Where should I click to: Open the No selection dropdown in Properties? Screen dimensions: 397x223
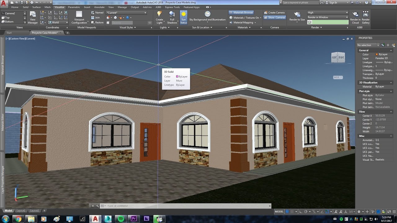click(368, 45)
